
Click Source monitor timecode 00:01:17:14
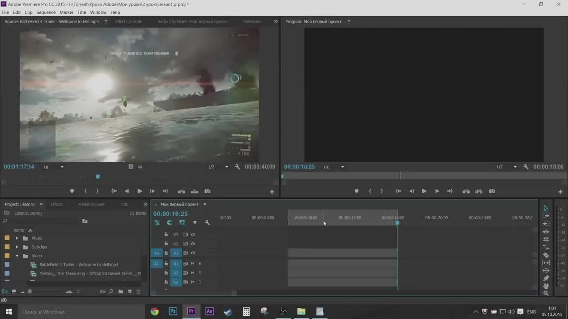(19, 167)
